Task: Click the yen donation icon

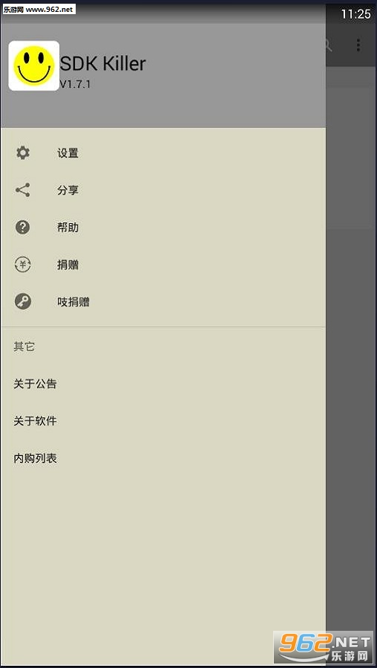Action: (22, 265)
